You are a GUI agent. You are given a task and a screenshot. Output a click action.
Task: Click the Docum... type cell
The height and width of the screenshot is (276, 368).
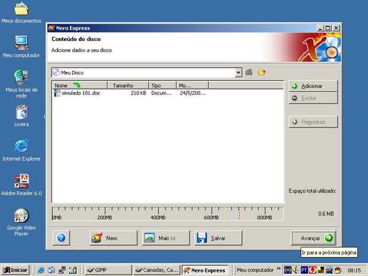161,93
